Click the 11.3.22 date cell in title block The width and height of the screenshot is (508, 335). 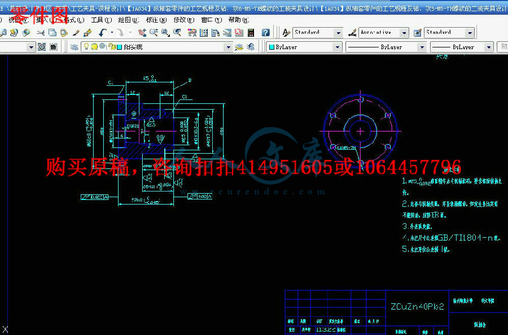326,329
